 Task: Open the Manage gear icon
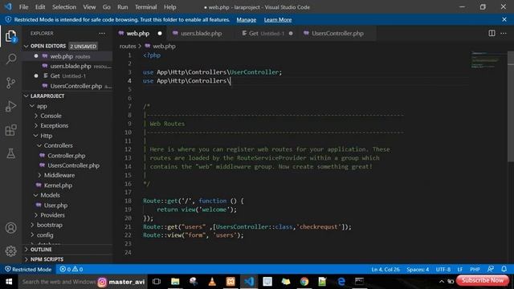point(10,251)
